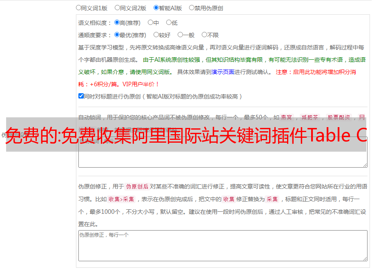Select the 同义词2版 radio option
The width and height of the screenshot is (372, 269).
pyautogui.click(x=117, y=8)
